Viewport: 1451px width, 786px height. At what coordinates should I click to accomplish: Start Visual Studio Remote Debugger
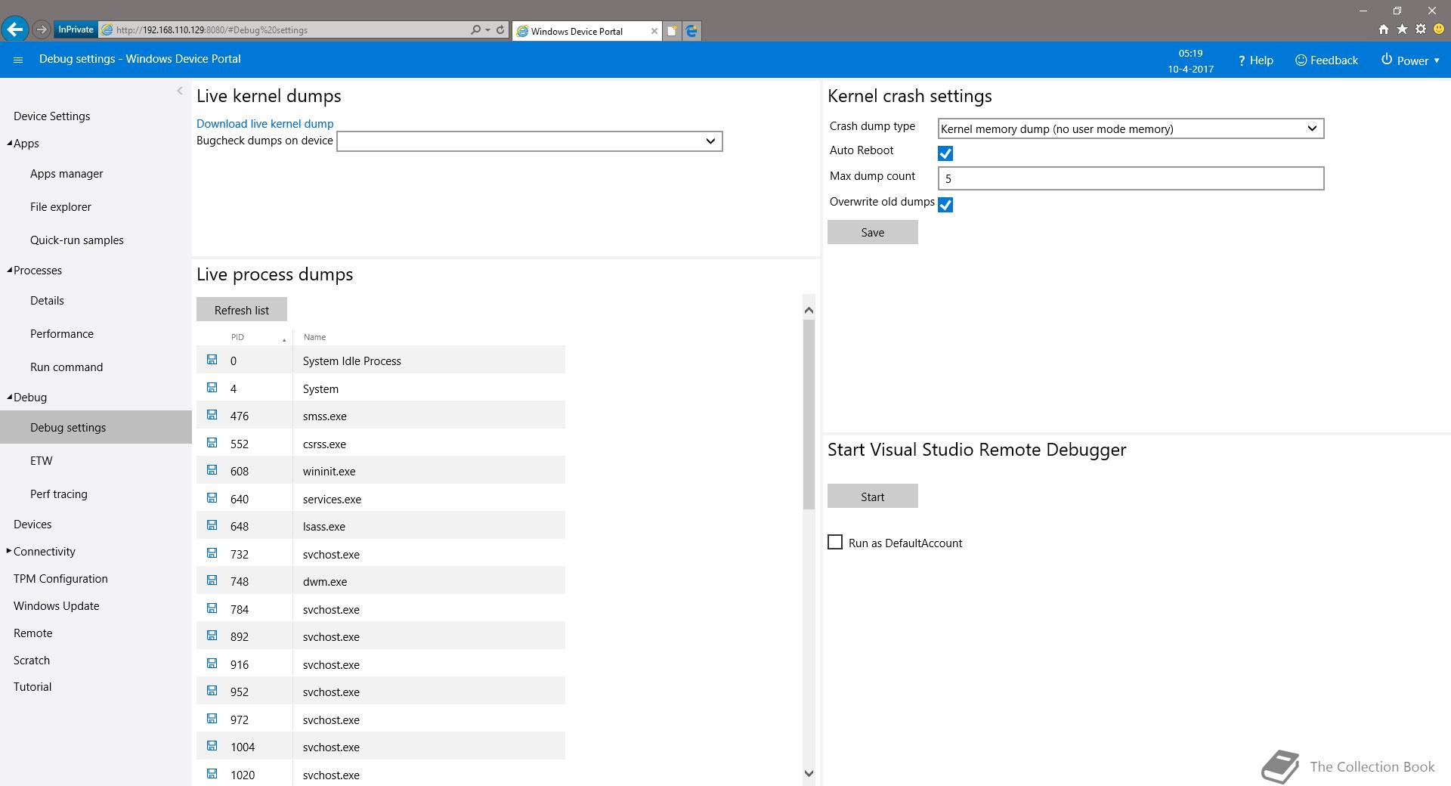click(873, 496)
